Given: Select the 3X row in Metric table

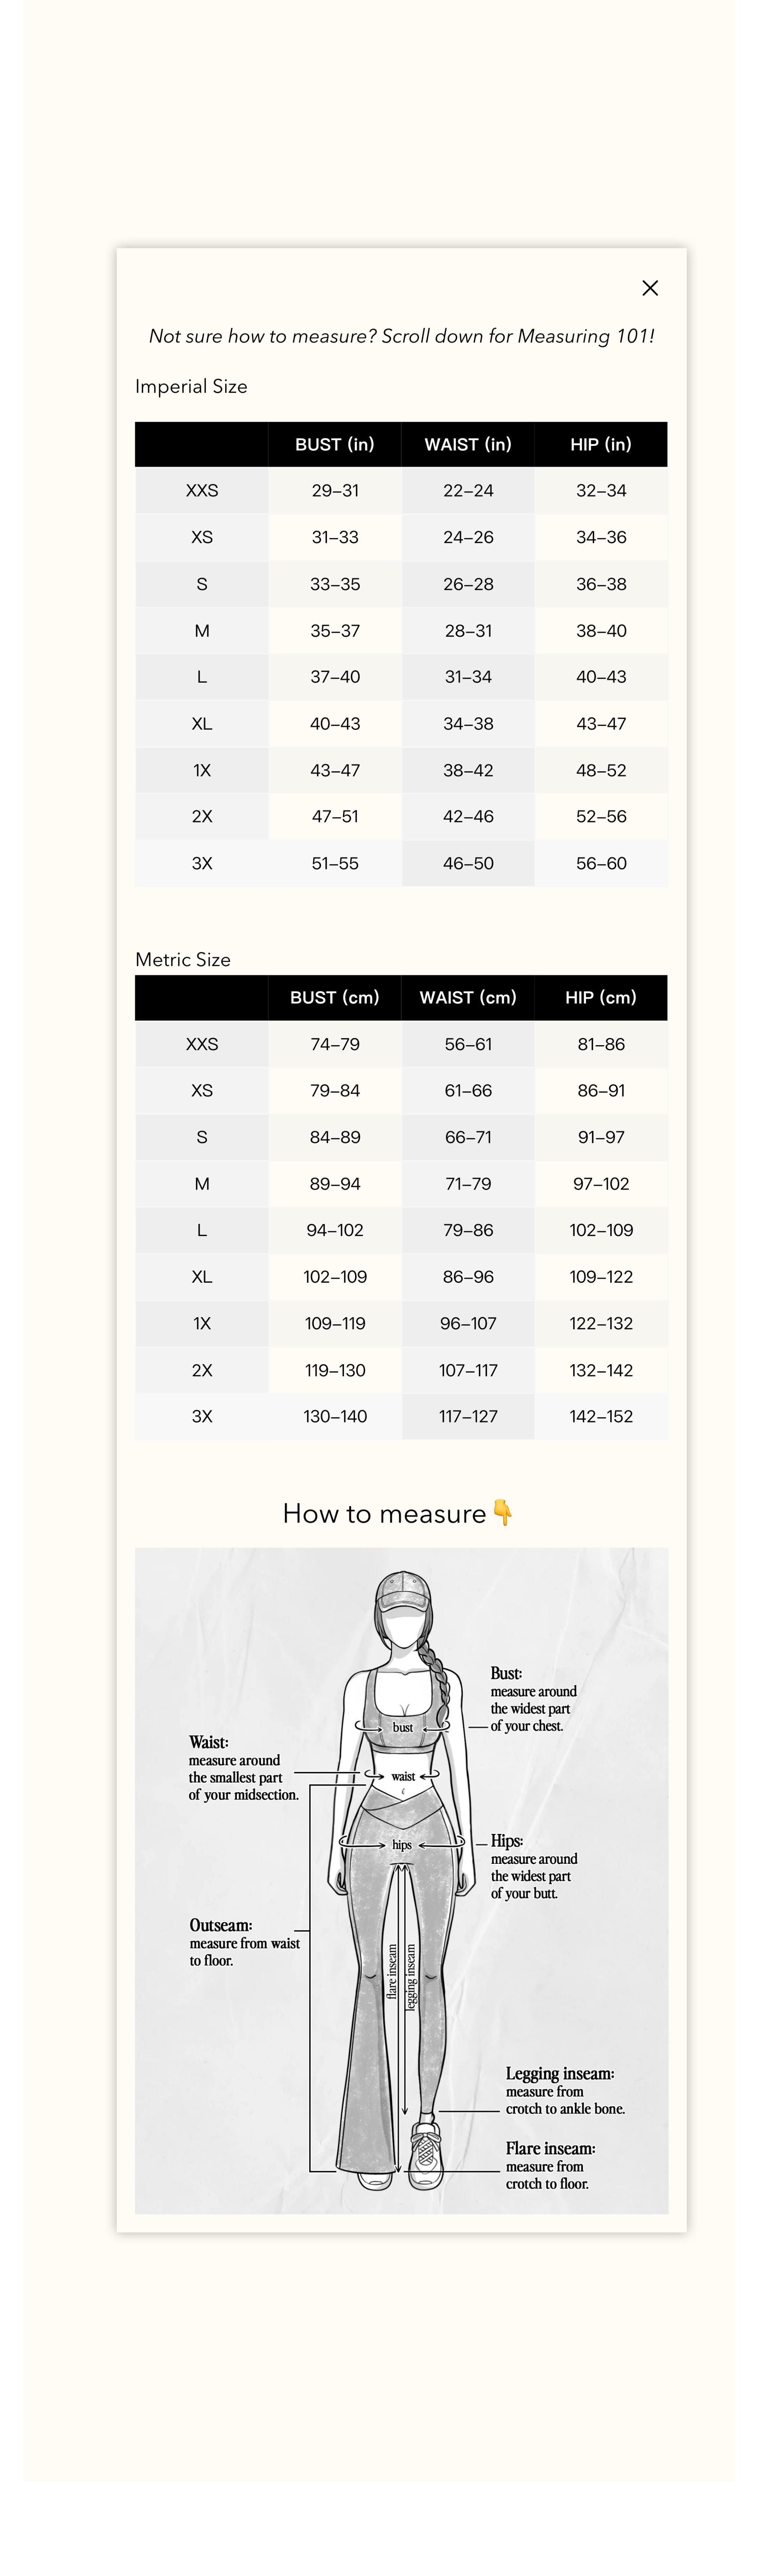Looking at the screenshot, I should pyautogui.click(x=202, y=1416).
